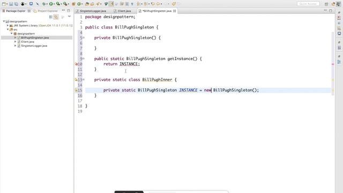
Task: Create a new Java class icon
Action: click(x=79, y=4)
